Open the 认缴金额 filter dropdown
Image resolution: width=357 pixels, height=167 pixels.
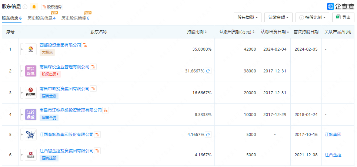pyautogui.click(x=278, y=17)
